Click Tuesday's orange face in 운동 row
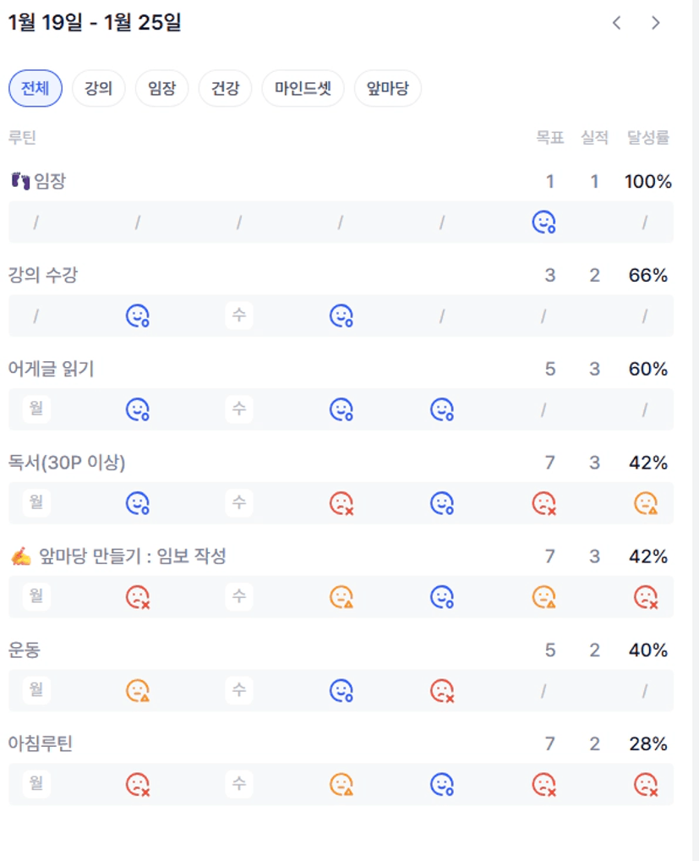This screenshot has width=699, height=861. 138,691
